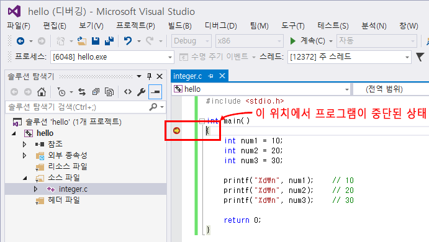The height and width of the screenshot is (242, 429).
Task: Pin the Solution Explorer panel
Action: point(149,76)
